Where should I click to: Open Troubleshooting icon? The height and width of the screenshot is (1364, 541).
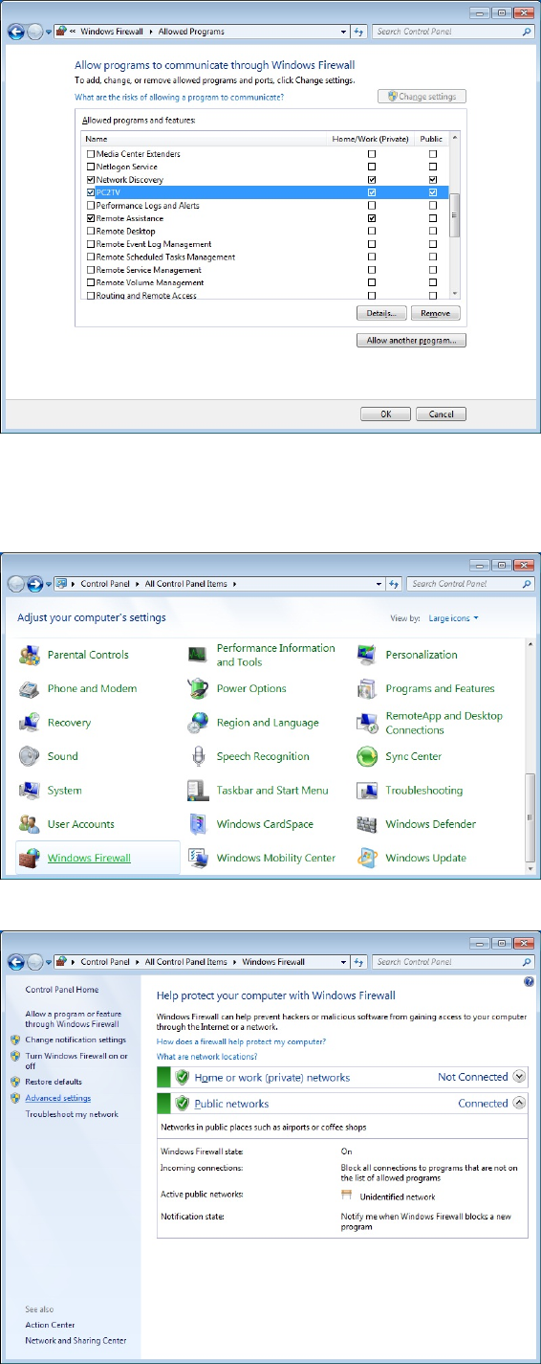[x=367, y=791]
